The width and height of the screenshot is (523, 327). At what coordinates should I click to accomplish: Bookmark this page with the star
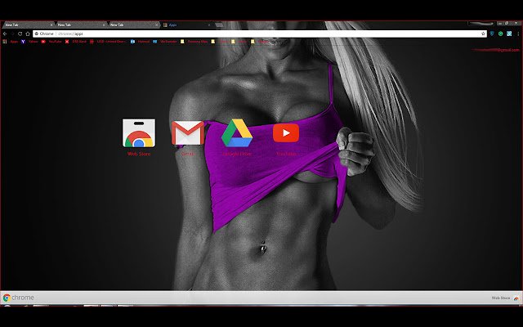pos(483,34)
